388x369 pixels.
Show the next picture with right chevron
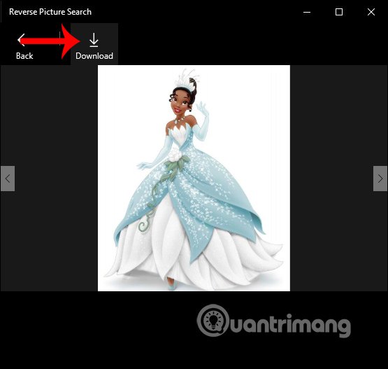380,179
